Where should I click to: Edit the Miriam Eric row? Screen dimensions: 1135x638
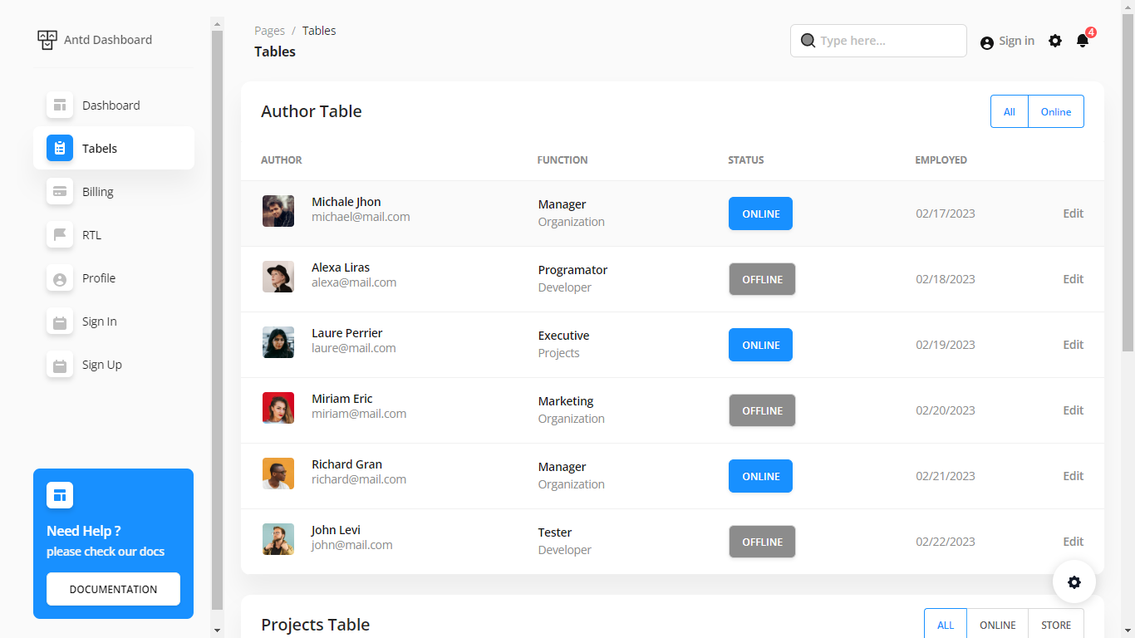click(x=1074, y=410)
